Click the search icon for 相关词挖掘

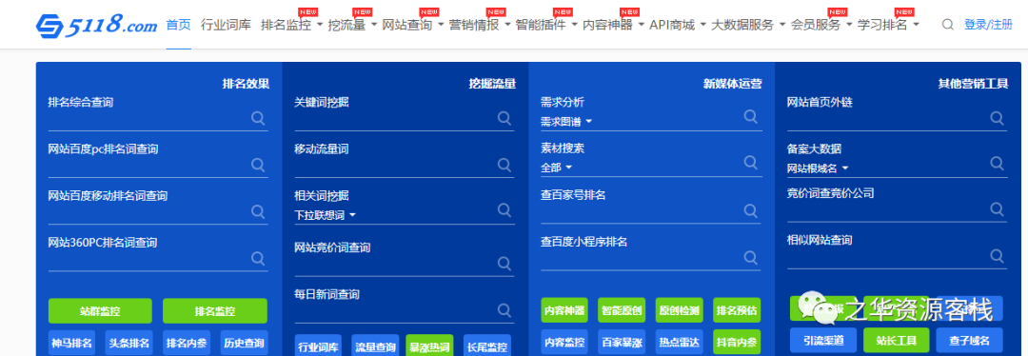point(504,209)
